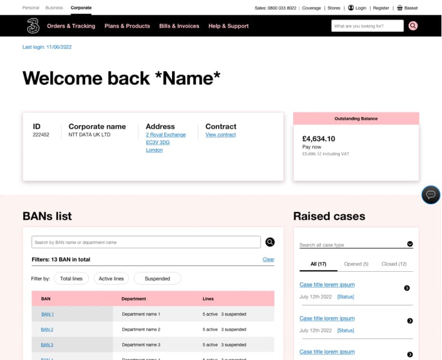Open the third Case title lorem ipsum
This screenshot has height=360, width=442.
click(x=327, y=352)
